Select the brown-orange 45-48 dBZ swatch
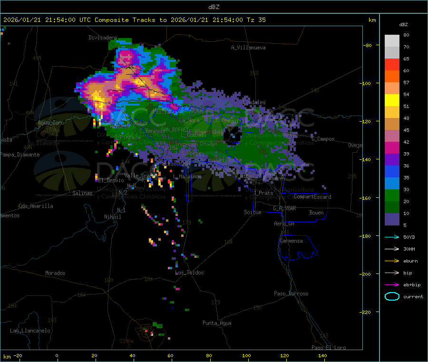Screen dimensions: 428x362 pyautogui.click(x=392, y=124)
